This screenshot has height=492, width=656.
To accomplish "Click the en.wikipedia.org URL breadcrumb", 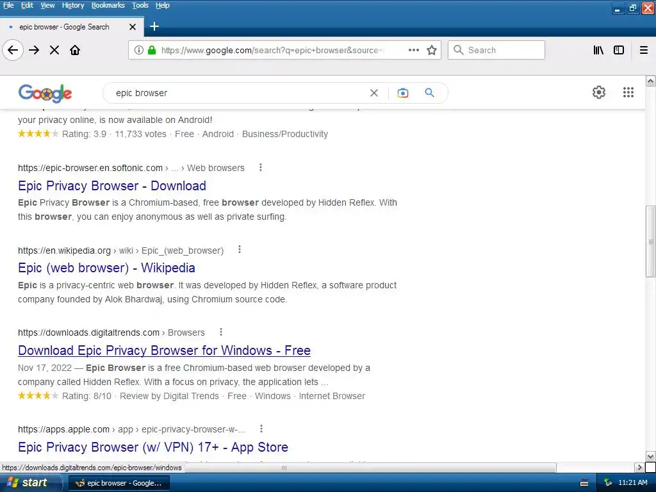I will click(121, 250).
